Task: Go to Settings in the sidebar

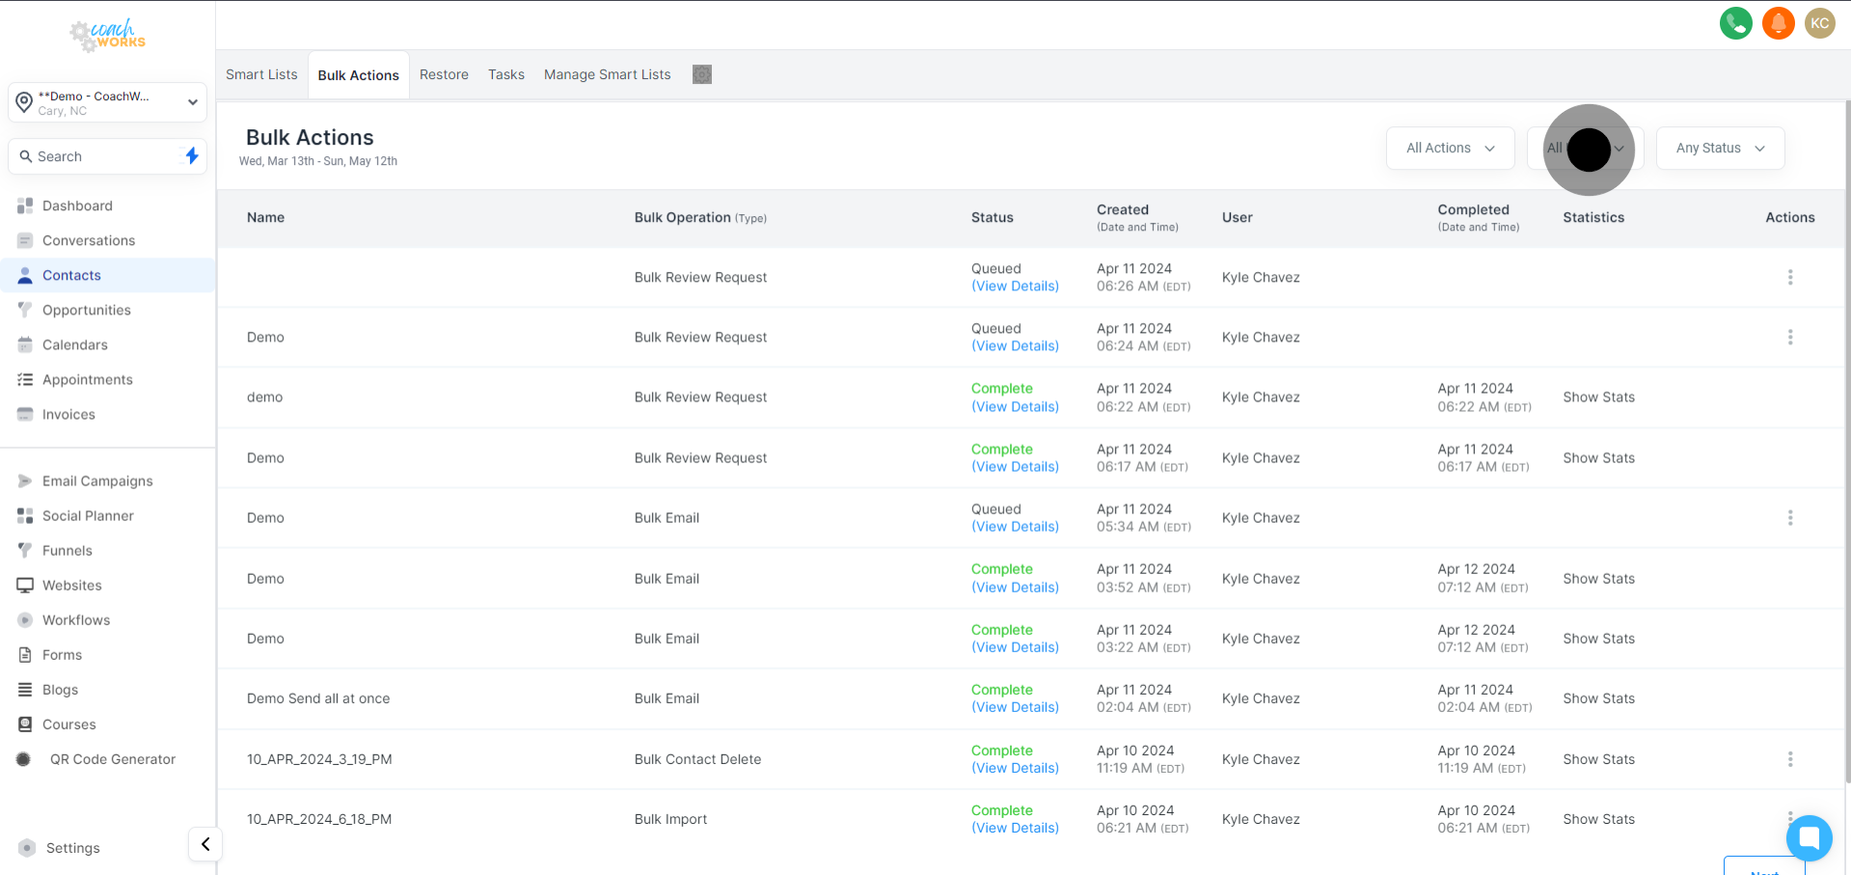Action: [x=72, y=848]
